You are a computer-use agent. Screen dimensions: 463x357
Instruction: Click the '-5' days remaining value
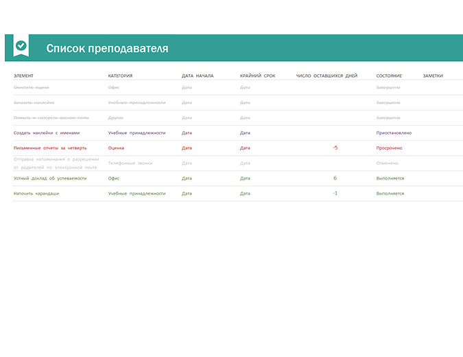tap(335, 148)
